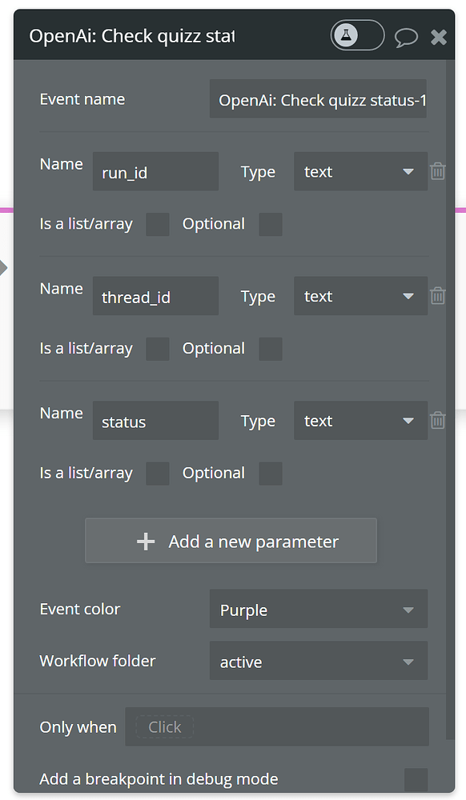This screenshot has height=800, width=466.
Task: Click the thread_id name input field
Action: 155,296
